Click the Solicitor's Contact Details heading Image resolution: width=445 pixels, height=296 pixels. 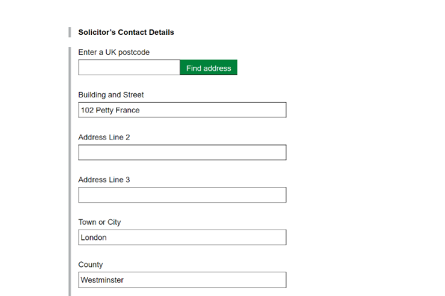(126, 32)
